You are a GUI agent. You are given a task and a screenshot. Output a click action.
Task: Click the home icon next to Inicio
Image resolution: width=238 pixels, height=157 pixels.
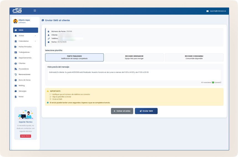pos(16,30)
